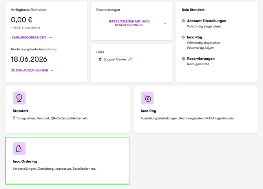
Task: Click the green checkmark beside Account Einstellungen
Action: [x=183, y=21]
